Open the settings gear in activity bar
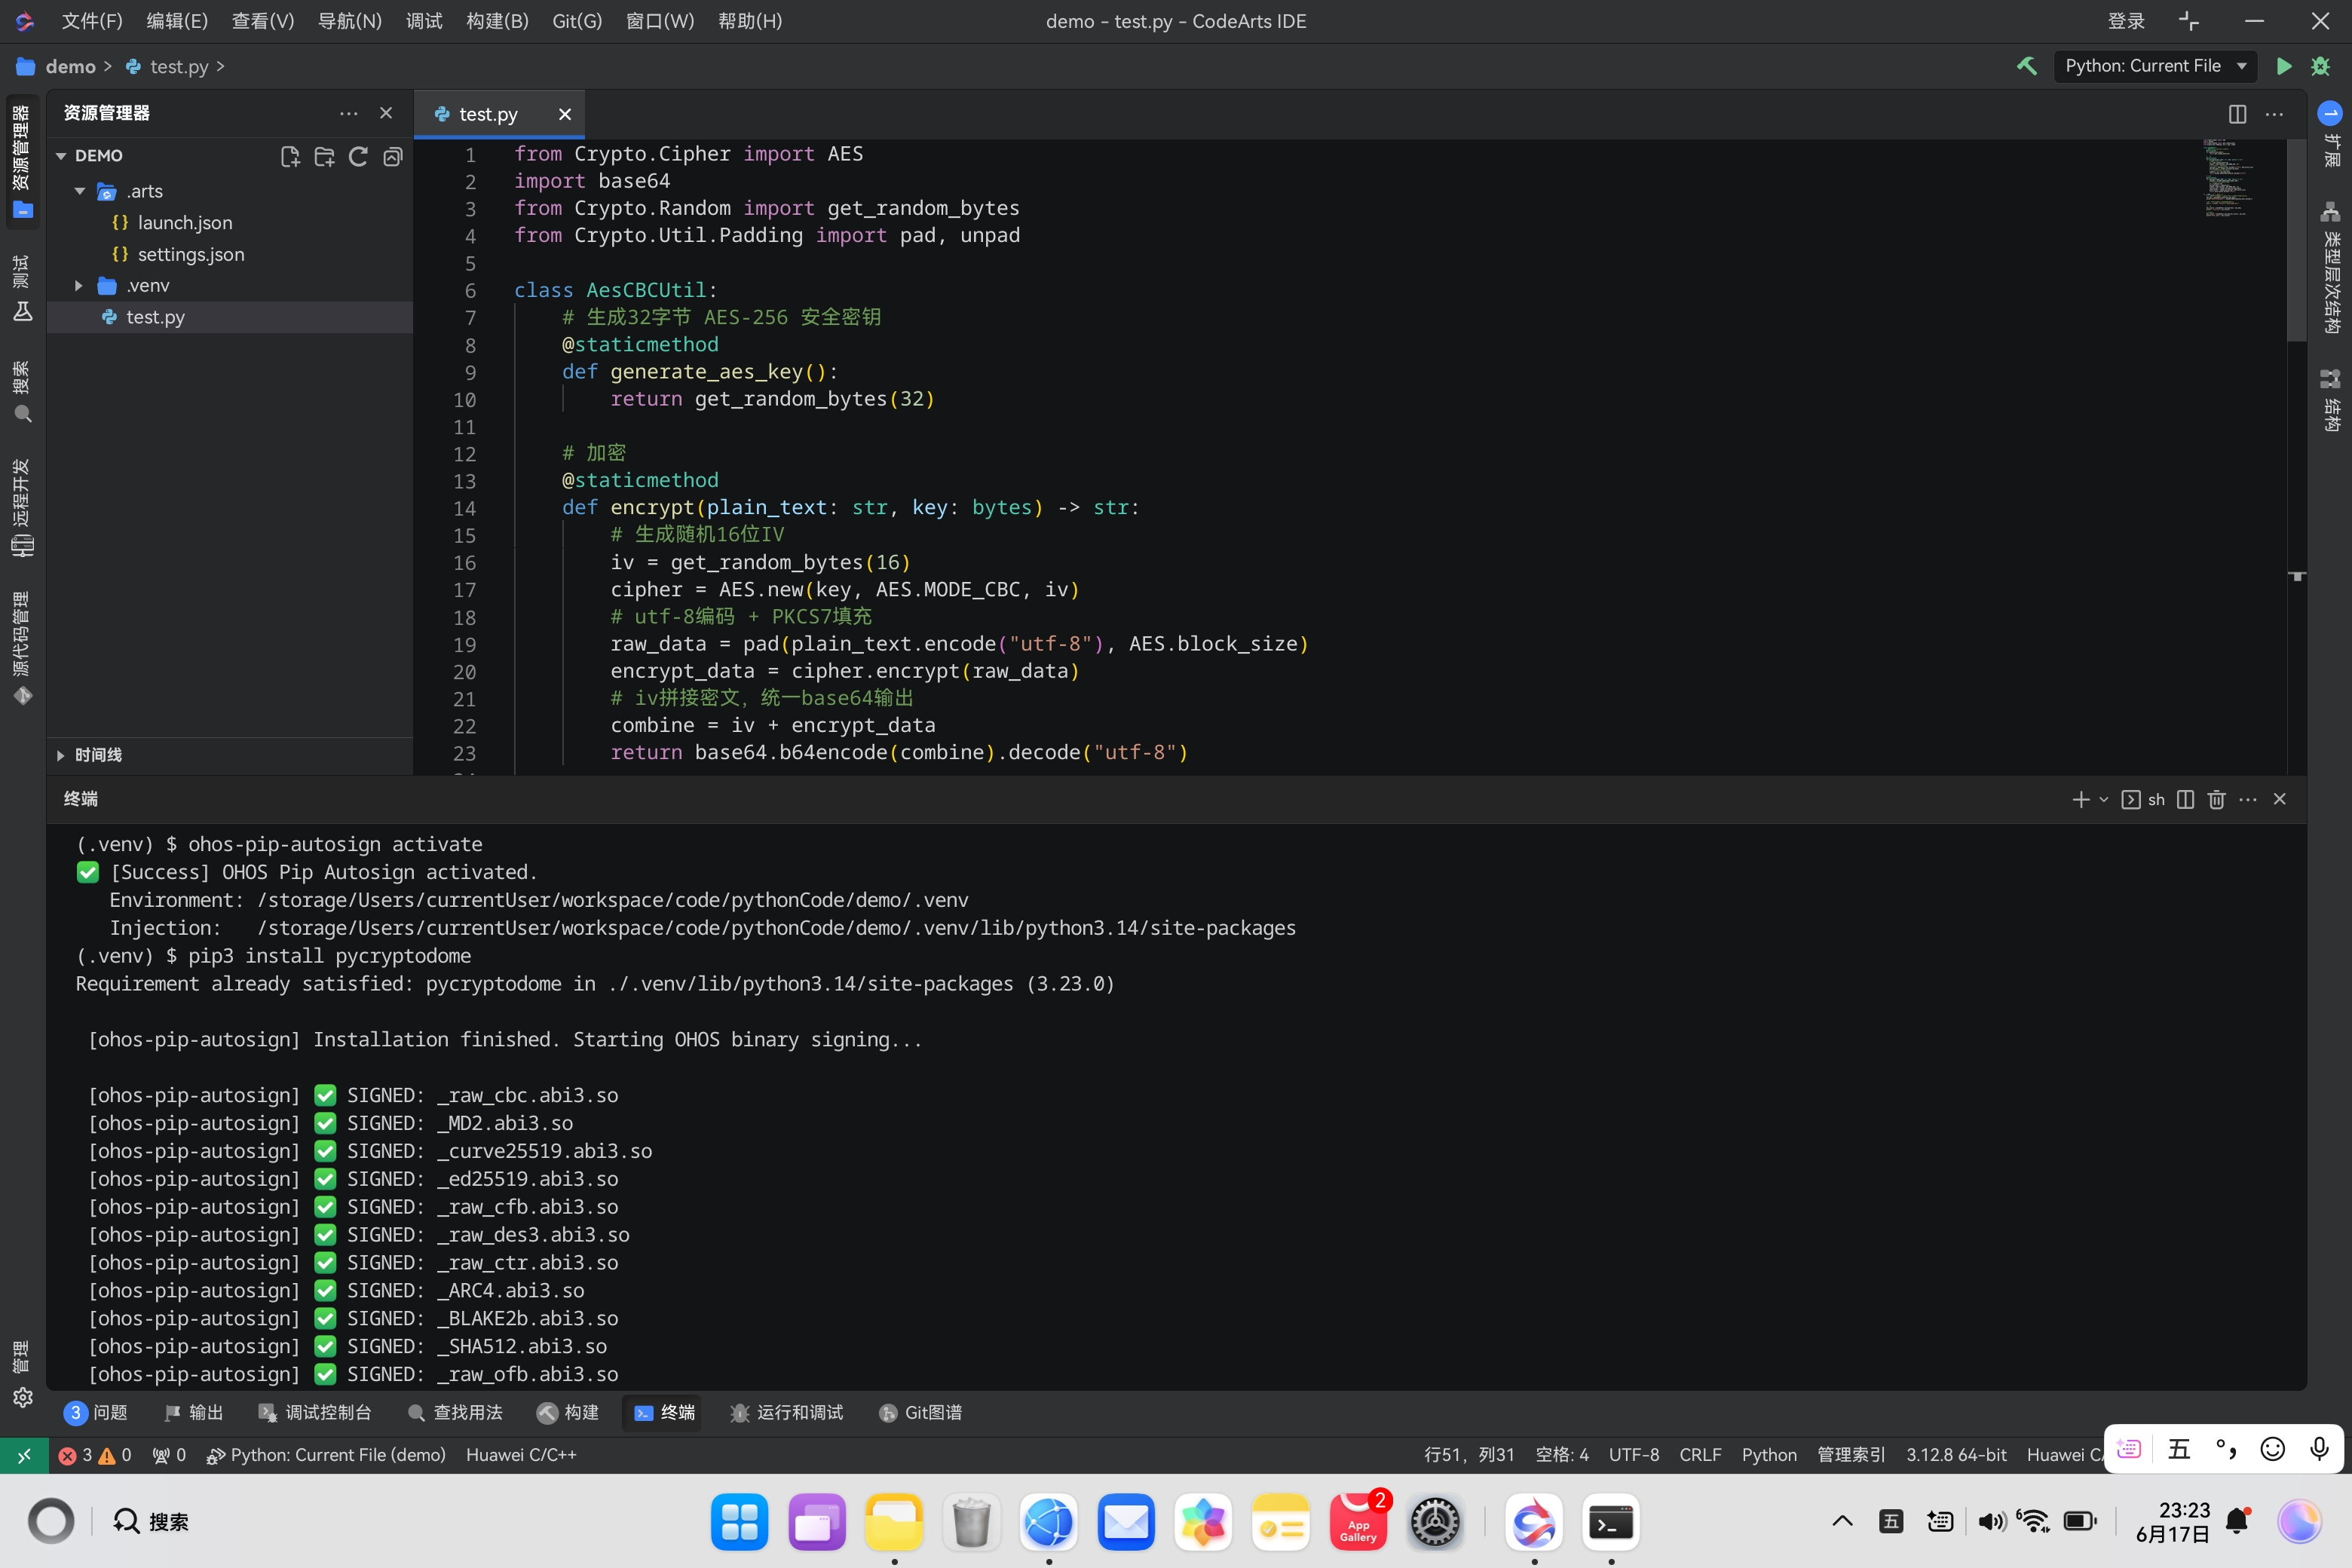This screenshot has height=1568, width=2352. coord(22,1397)
